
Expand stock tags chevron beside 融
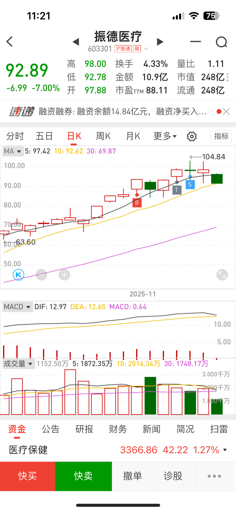(x=146, y=49)
